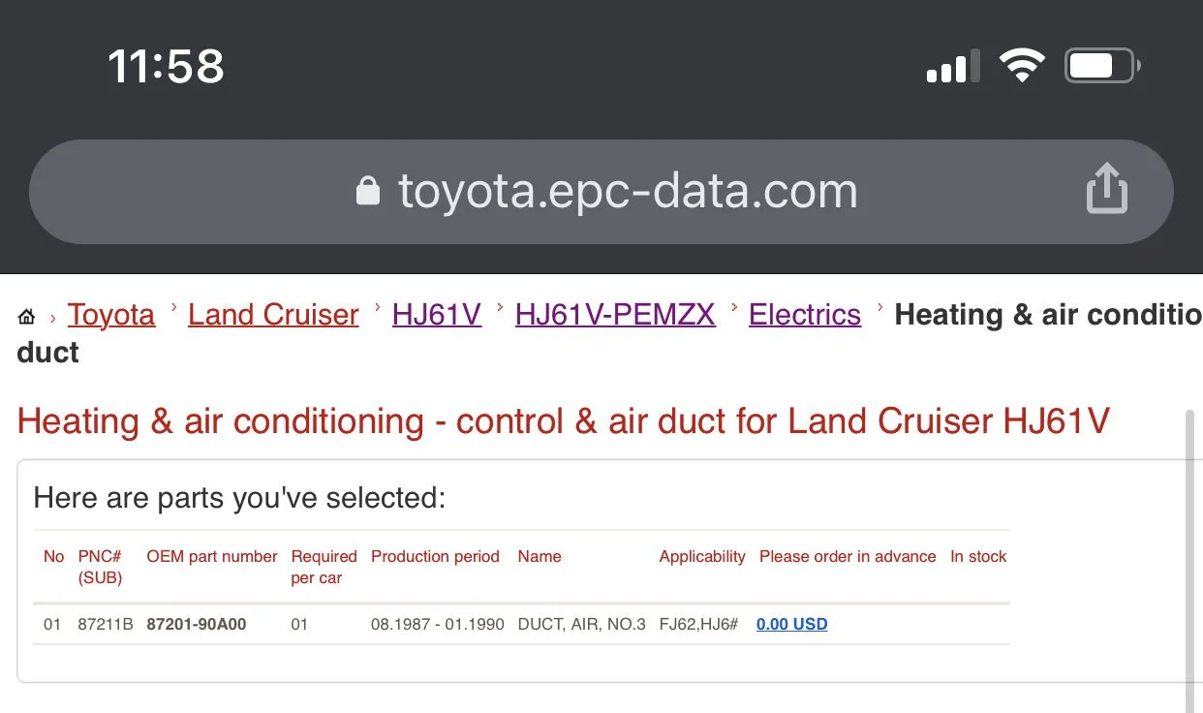1203x713 pixels.
Task: Tap the share icon in address bar
Action: [x=1106, y=188]
